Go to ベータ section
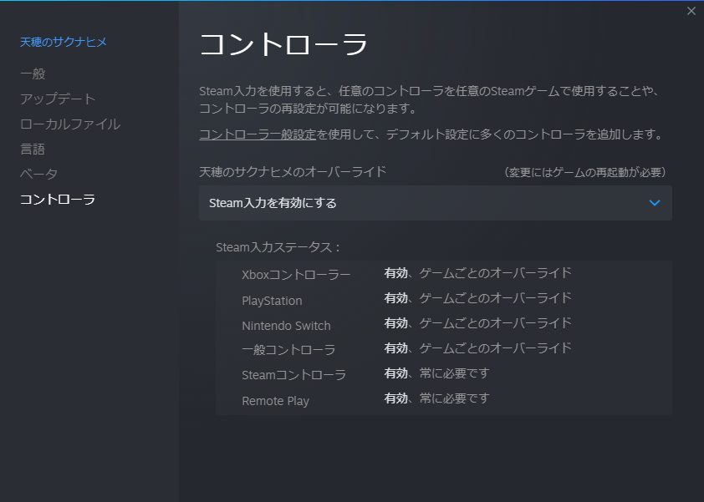 pos(38,174)
